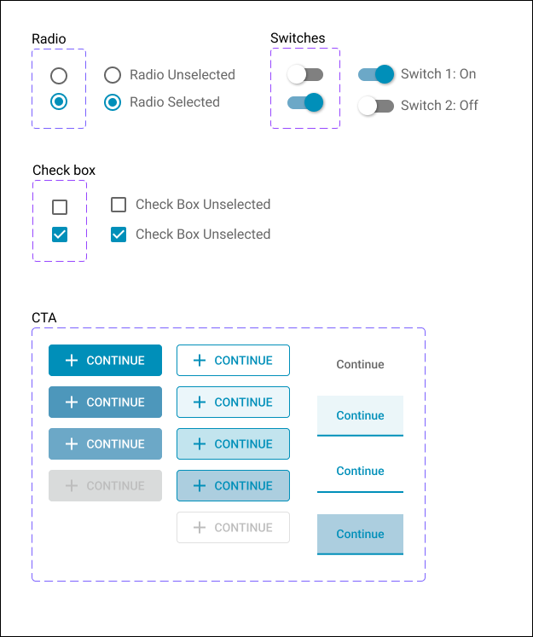Click plus icon on darkest solid blue CONTINUE button
Screen dimensions: 533x637
click(72, 361)
